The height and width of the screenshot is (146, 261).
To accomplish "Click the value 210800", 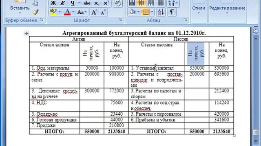I will coord(117,125).
